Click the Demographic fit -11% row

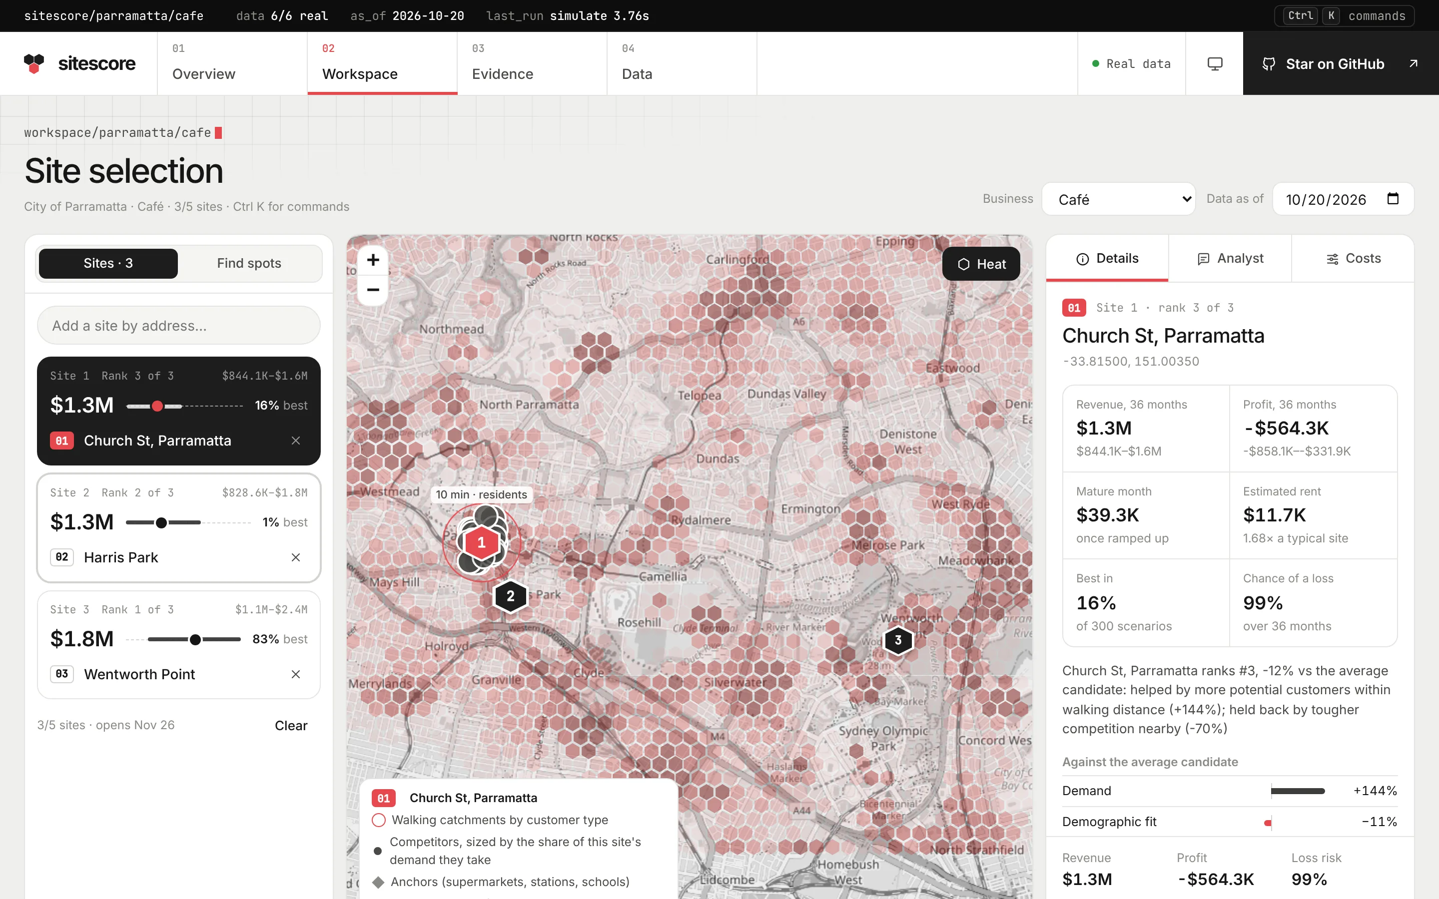[1230, 822]
